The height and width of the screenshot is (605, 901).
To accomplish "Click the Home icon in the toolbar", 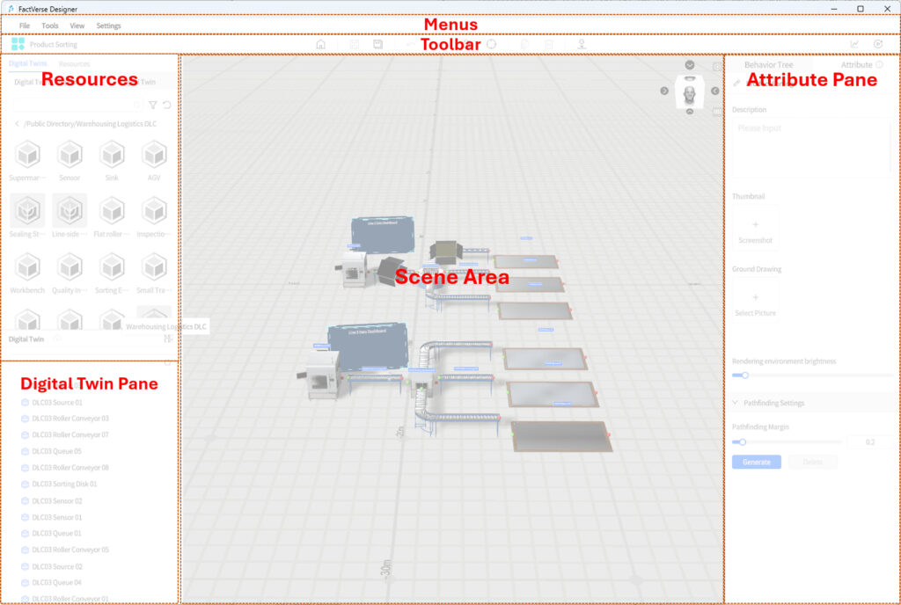I will tap(320, 44).
